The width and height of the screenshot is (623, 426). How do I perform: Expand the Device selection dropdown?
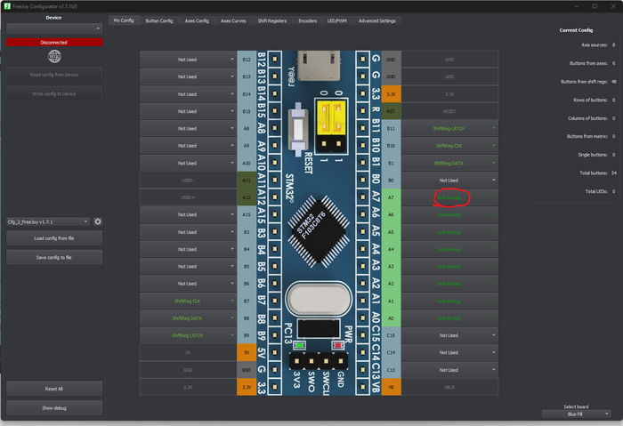click(54, 28)
